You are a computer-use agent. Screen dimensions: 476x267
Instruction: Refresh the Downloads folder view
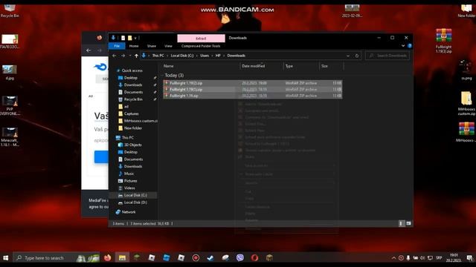click(x=357, y=56)
